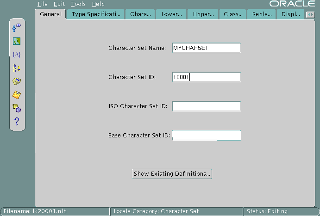Open the Tools menu
320x216 pixels.
[78, 4]
